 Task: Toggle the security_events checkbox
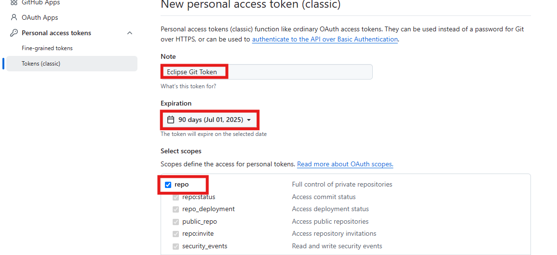(176, 246)
